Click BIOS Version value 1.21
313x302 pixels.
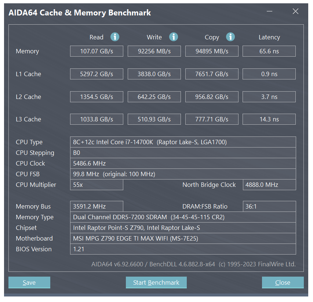183,249
